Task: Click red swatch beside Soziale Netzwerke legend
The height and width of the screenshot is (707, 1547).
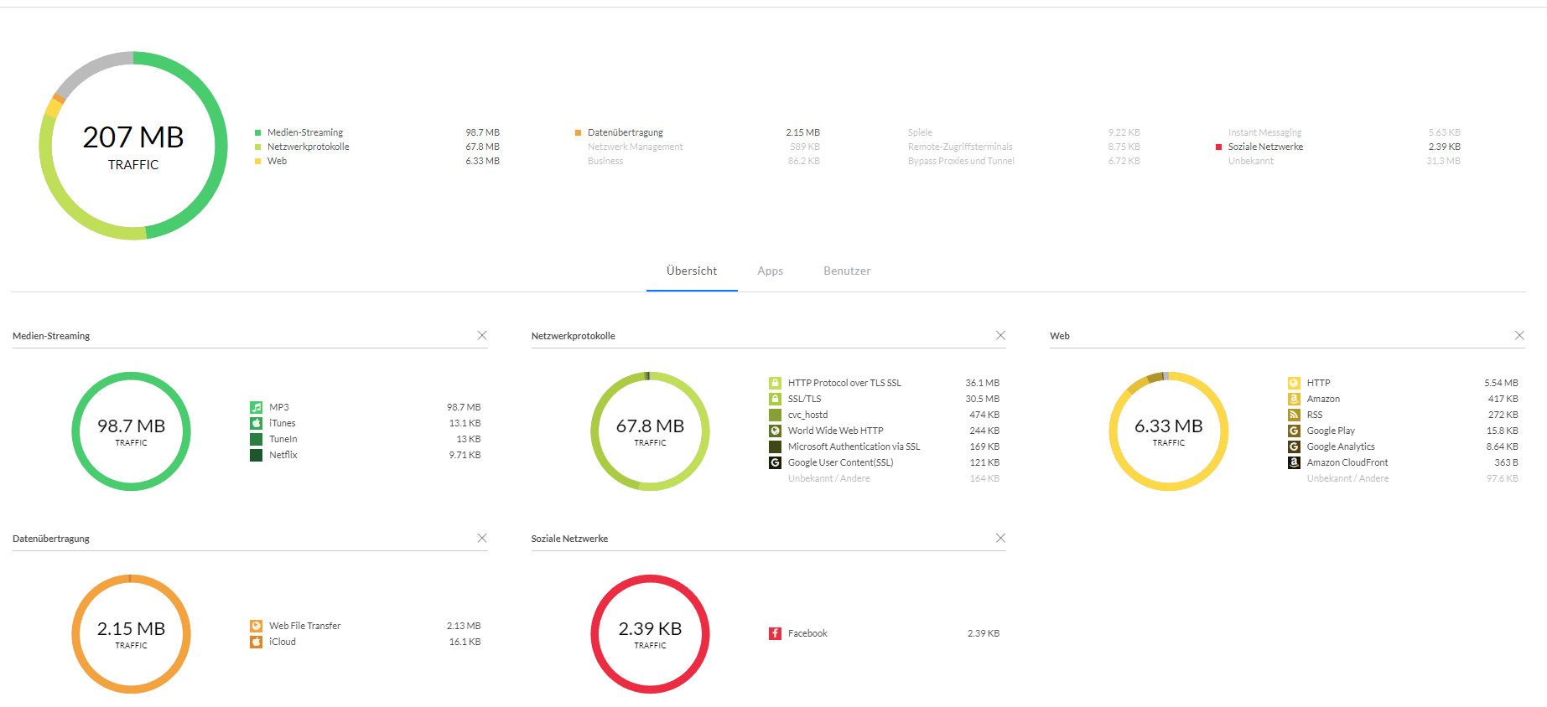Action: (x=1219, y=147)
